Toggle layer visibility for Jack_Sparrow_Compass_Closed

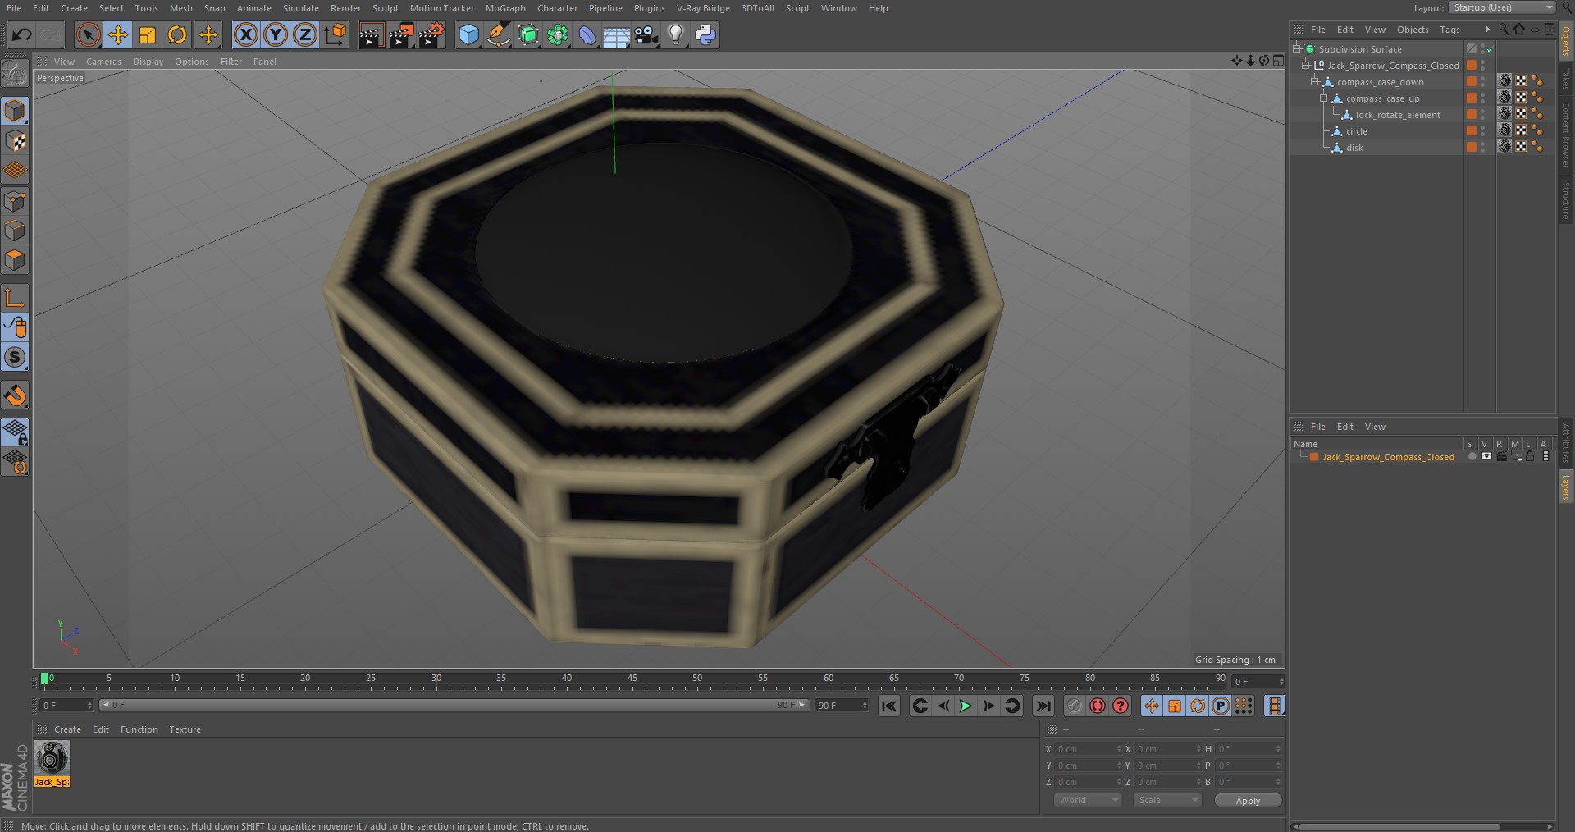point(1486,457)
